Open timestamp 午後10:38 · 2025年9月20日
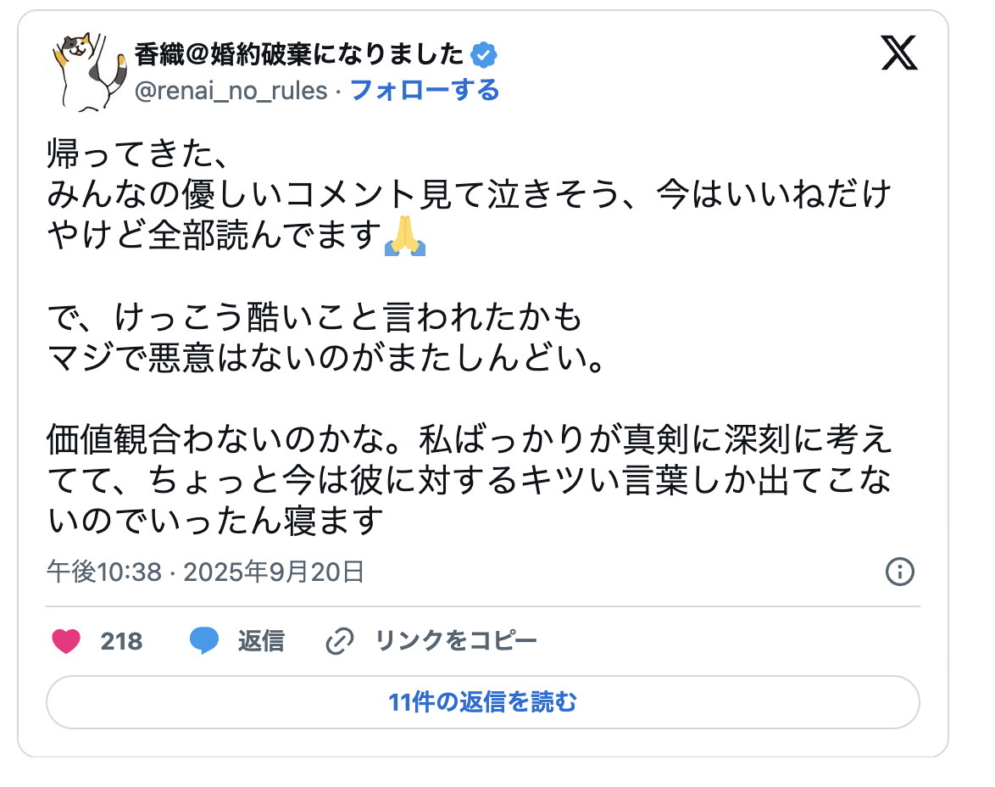This screenshot has width=995, height=787. [205, 572]
